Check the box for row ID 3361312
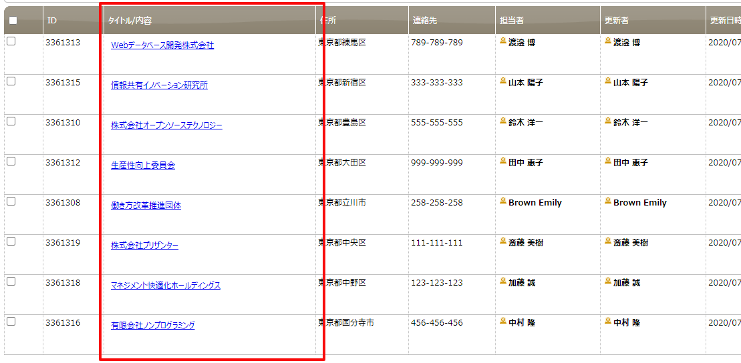The height and width of the screenshot is (363, 741). coord(11,161)
